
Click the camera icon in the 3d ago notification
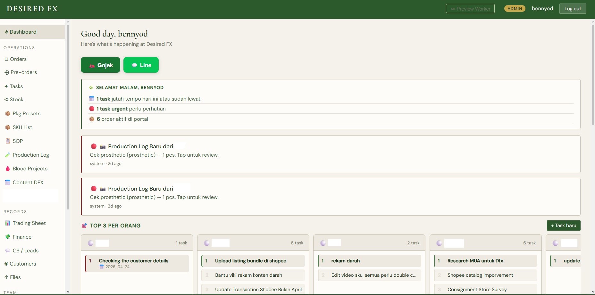pyautogui.click(x=103, y=189)
